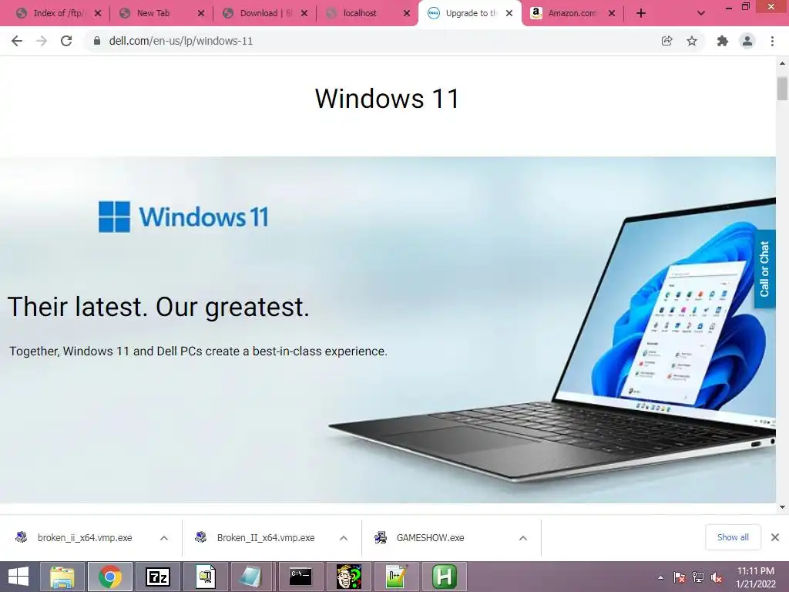Switch to the New Tab tab
Screen dimensions: 789x592
pos(153,13)
